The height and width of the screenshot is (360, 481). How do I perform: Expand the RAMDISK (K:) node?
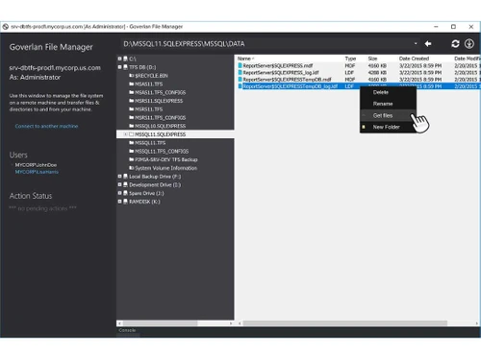tap(120, 202)
